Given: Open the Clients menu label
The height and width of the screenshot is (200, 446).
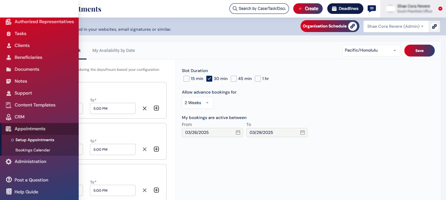Looking at the screenshot, I should click(x=22, y=46).
